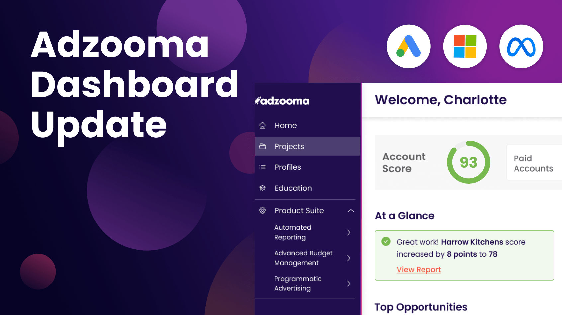Click the Profiles list icon
The width and height of the screenshot is (562, 315).
tap(263, 167)
